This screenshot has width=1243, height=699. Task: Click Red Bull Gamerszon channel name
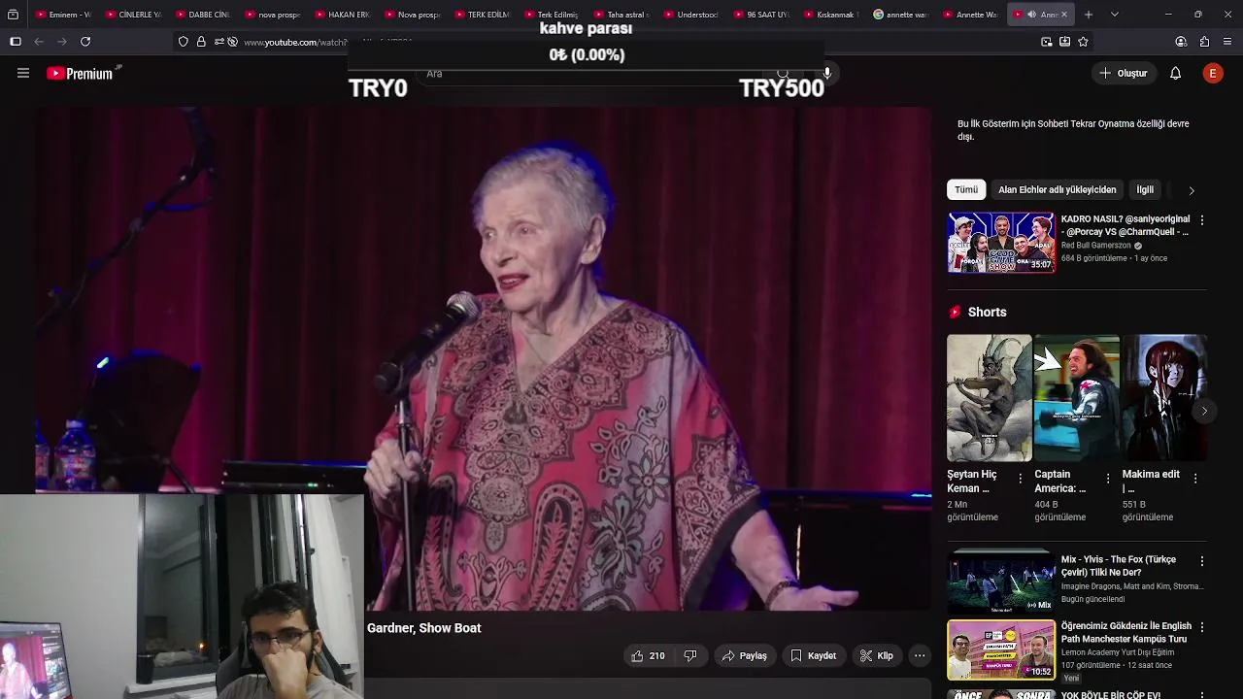(x=1096, y=246)
